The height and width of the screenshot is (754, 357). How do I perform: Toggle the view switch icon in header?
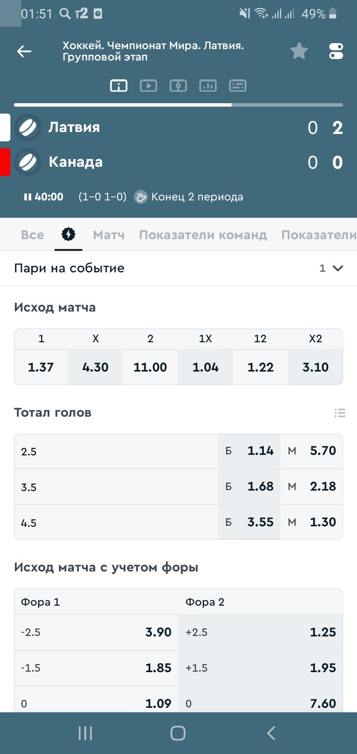tap(336, 51)
